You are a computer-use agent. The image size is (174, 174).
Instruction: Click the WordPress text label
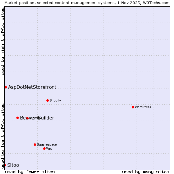tap(143, 107)
